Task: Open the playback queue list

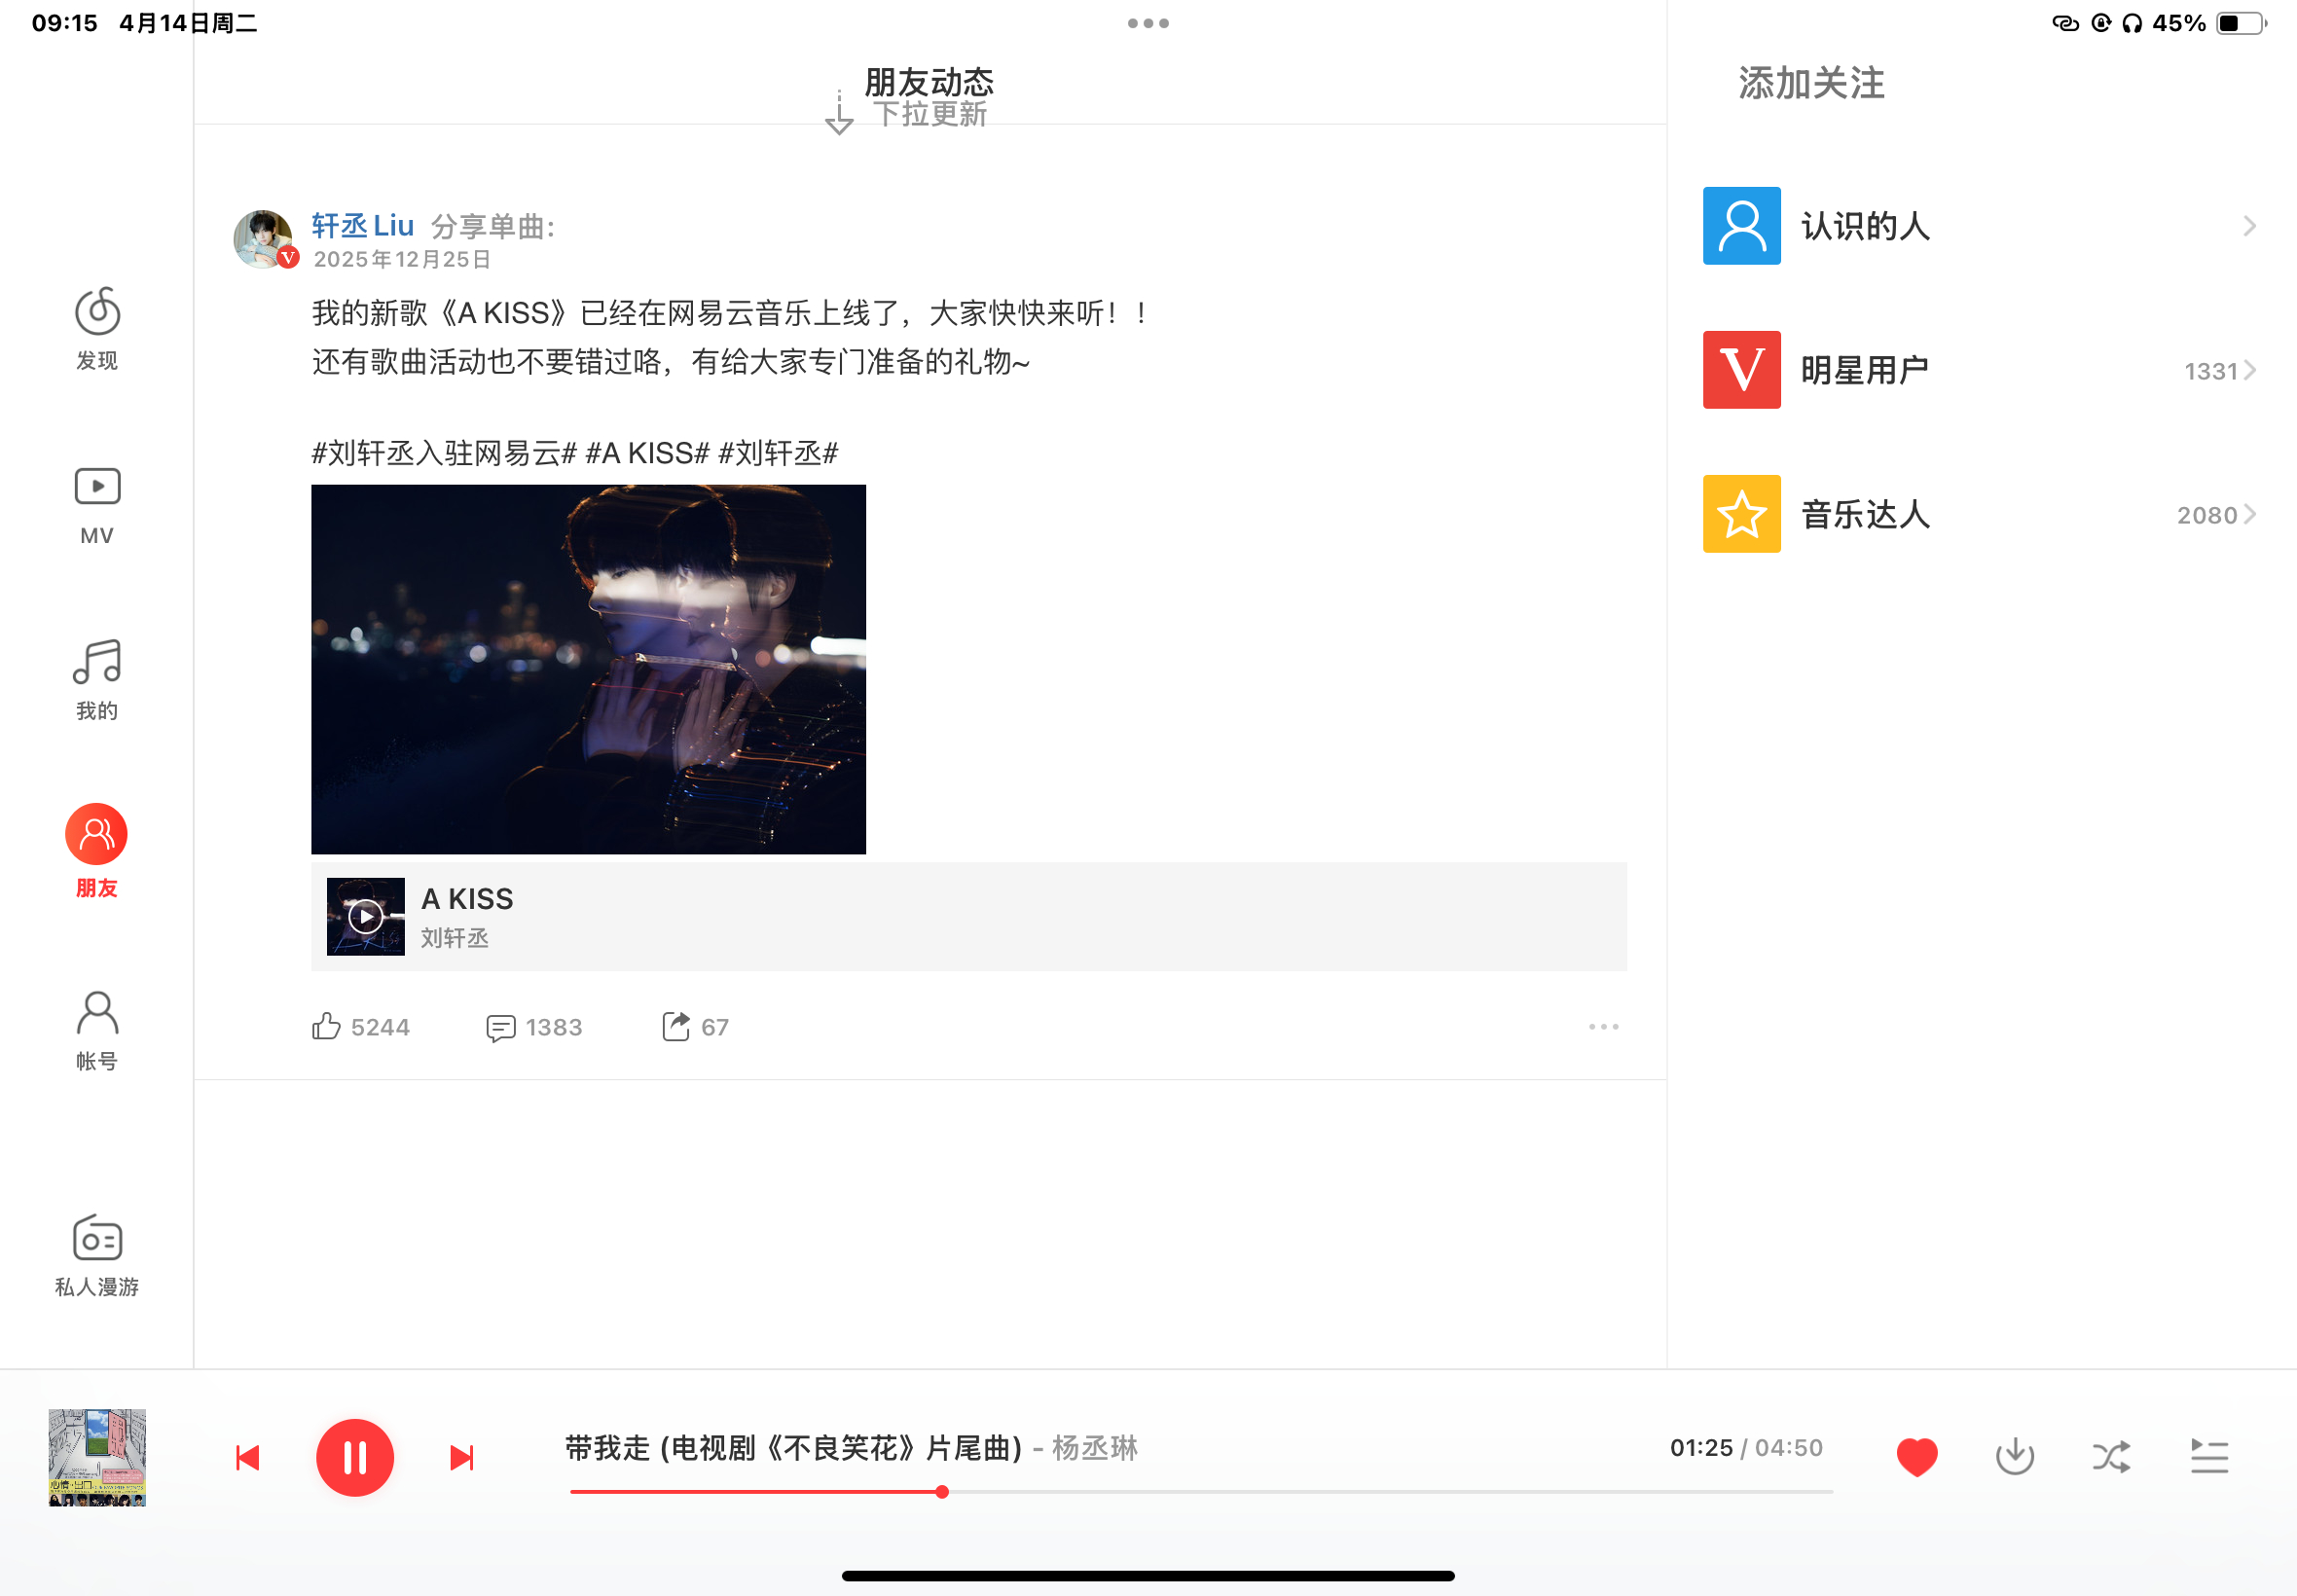Action: [2210, 1457]
